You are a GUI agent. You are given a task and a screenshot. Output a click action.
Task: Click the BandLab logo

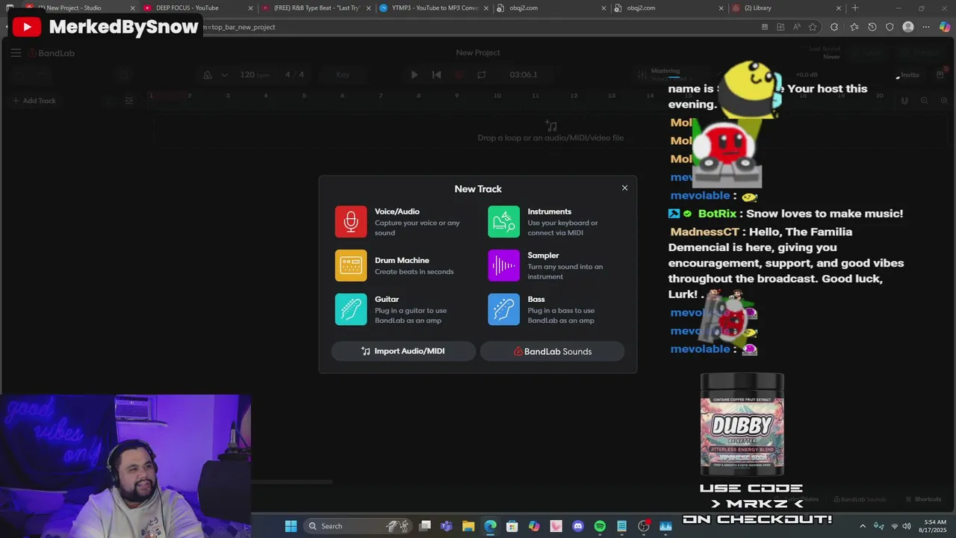click(52, 53)
